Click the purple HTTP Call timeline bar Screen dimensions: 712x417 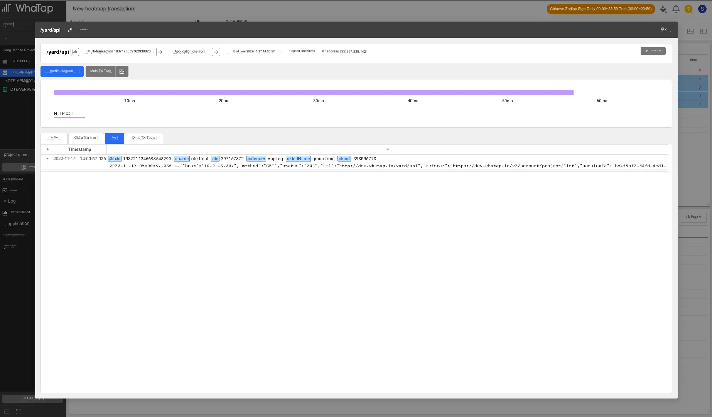314,92
